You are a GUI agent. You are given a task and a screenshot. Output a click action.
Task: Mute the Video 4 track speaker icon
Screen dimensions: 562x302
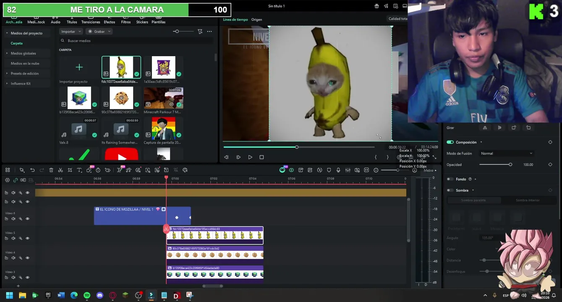tap(13, 258)
